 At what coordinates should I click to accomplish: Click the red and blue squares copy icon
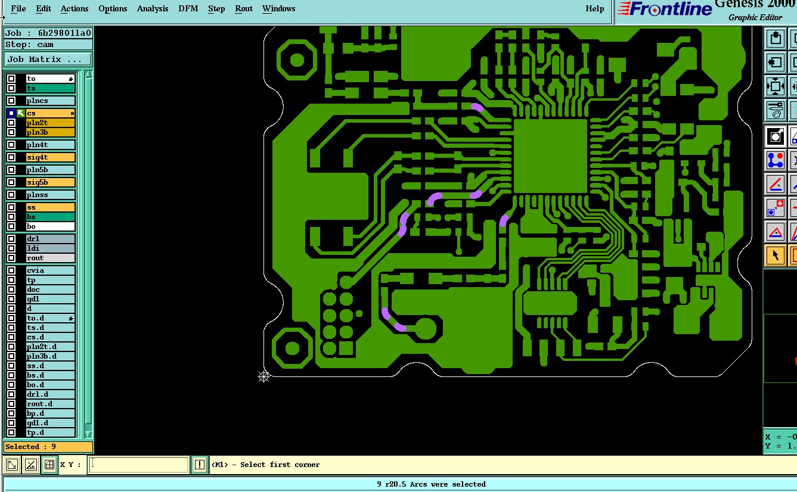(775, 208)
